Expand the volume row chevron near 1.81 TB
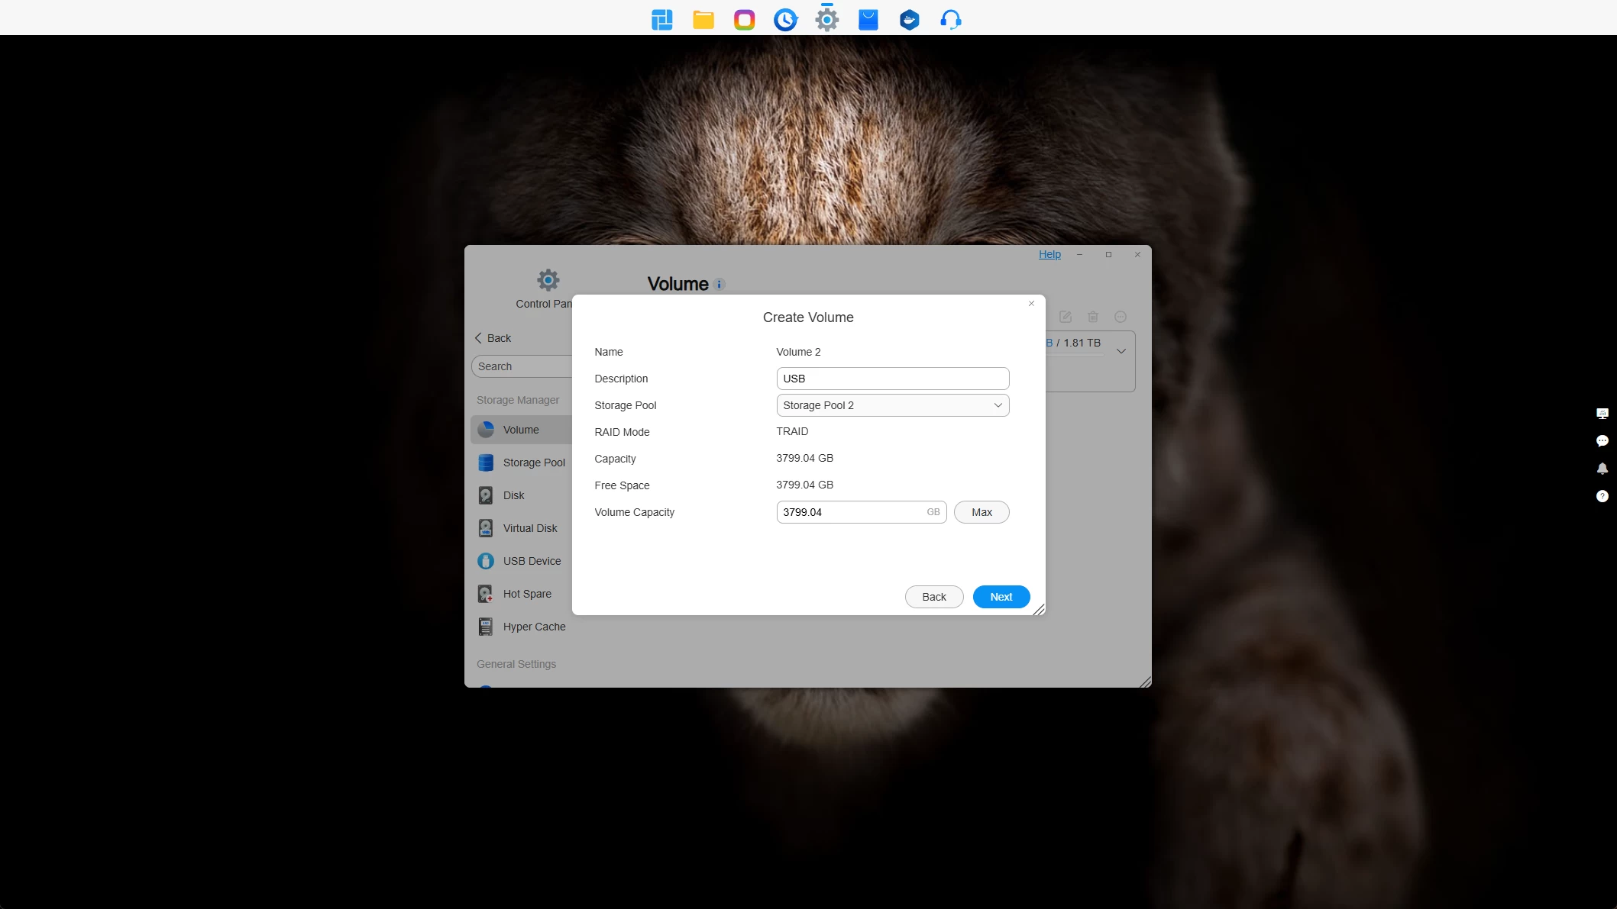Image resolution: width=1617 pixels, height=909 pixels. 1121,351
